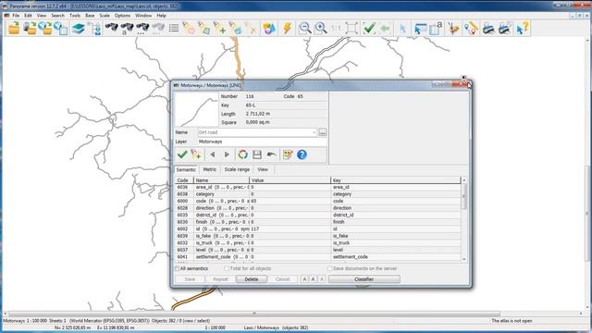
Task: Click the Repeat button
Action: point(220,279)
